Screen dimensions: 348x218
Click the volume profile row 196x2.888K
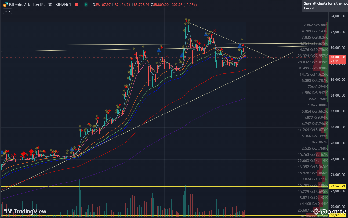(318, 105)
